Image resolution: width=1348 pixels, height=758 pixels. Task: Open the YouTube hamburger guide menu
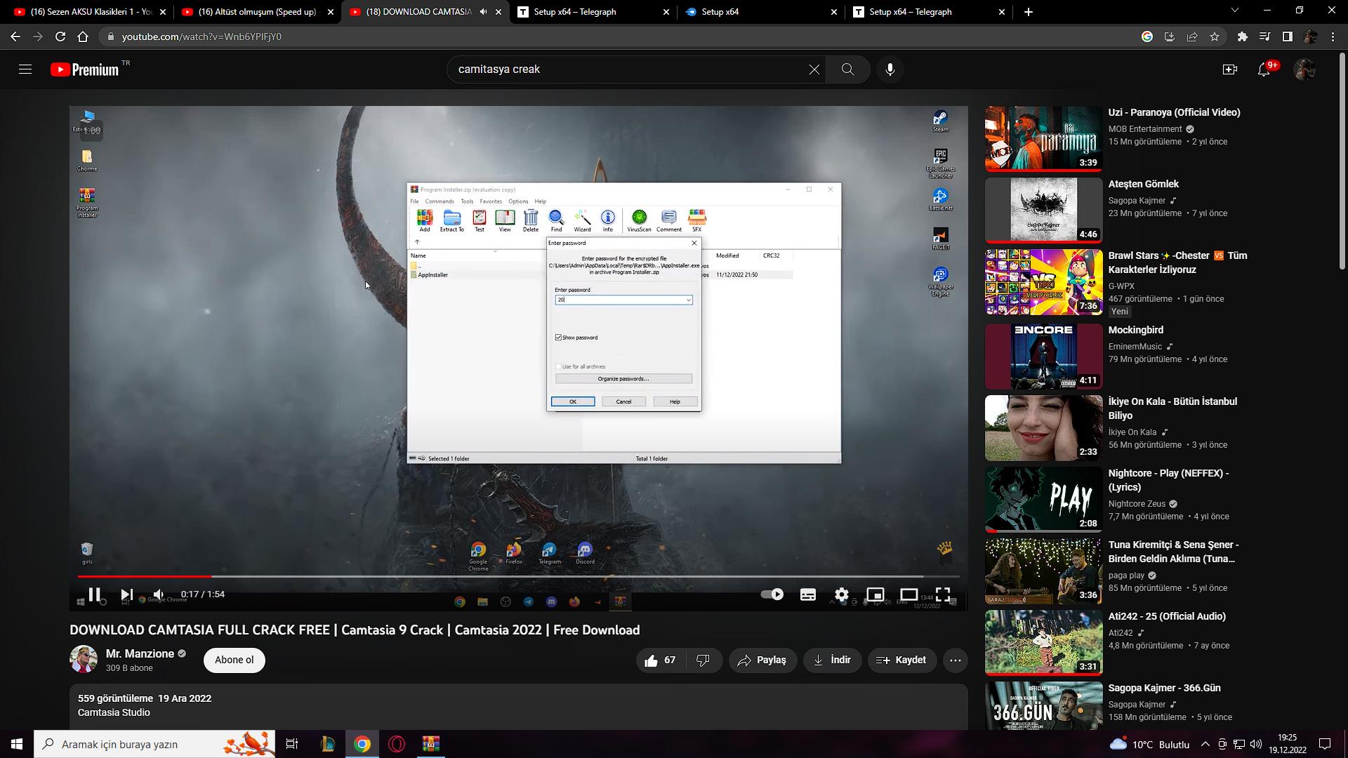click(25, 69)
